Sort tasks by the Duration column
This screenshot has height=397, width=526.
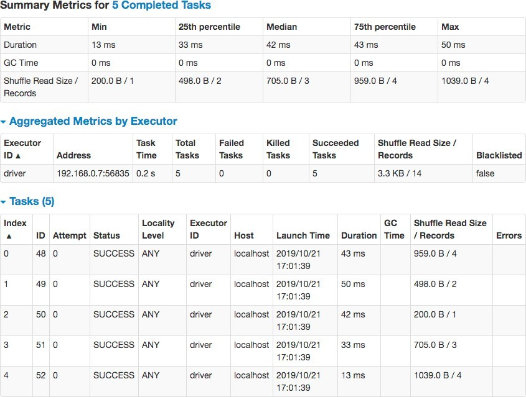pyautogui.click(x=359, y=235)
